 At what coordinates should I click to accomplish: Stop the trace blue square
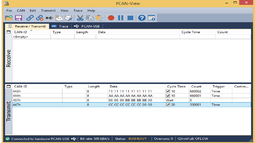(130, 18)
